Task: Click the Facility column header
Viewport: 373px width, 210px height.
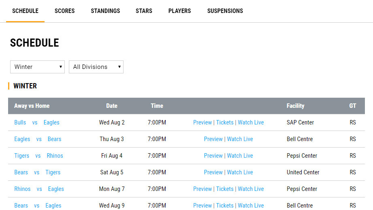Action: coord(295,106)
